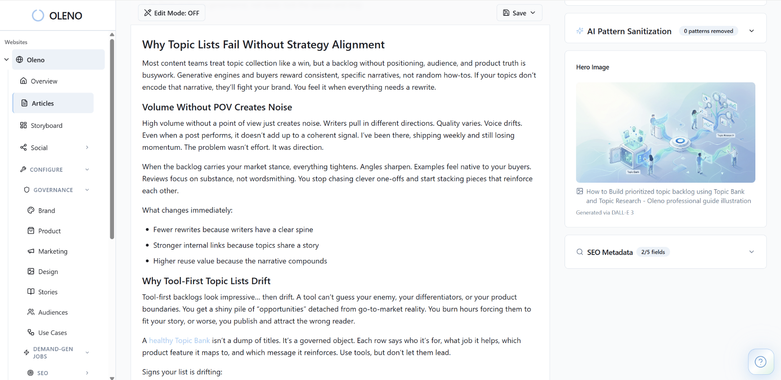Image resolution: width=781 pixels, height=380 pixels.
Task: Click the SEO target icon
Action: coord(30,373)
